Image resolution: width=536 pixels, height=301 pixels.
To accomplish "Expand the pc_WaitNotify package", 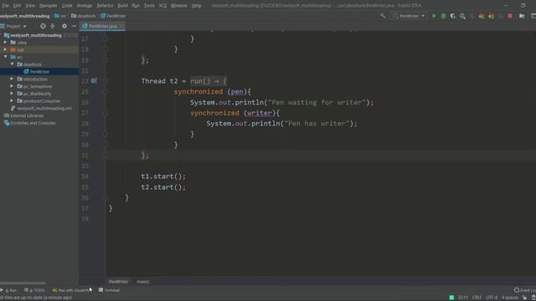I will tap(12, 93).
